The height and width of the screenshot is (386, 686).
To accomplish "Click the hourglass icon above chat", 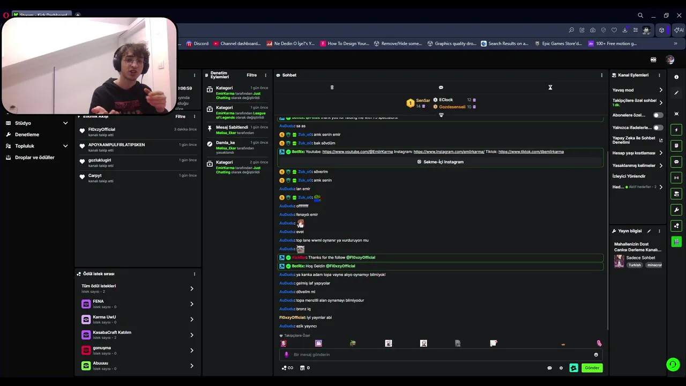I will (x=550, y=87).
